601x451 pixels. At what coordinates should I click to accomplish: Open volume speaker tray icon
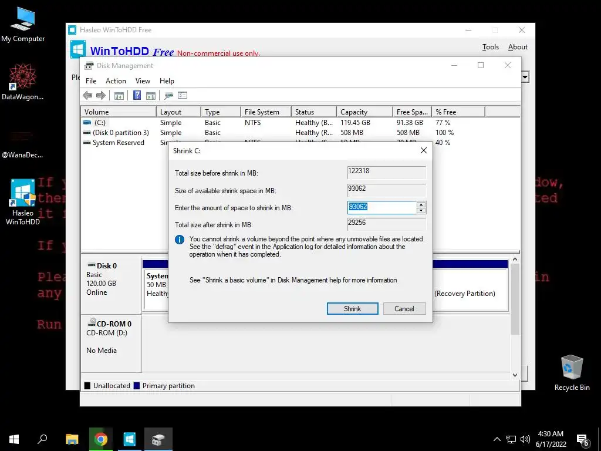(x=525, y=439)
